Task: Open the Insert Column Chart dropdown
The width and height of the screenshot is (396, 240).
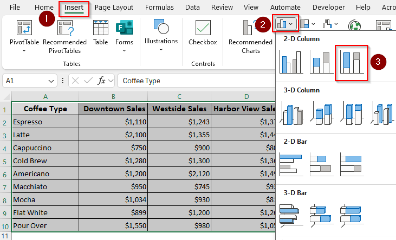Action: pos(285,24)
